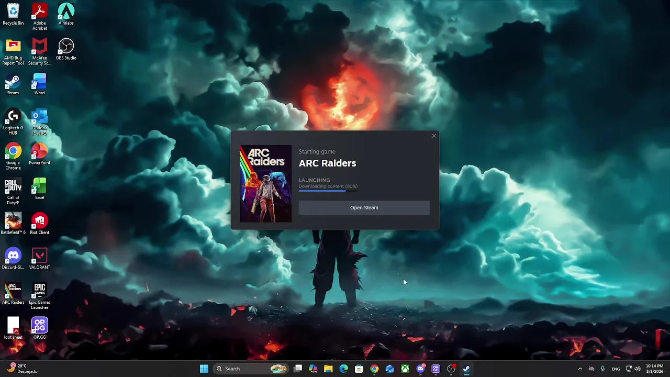Open the Windows Start menu

204,369
